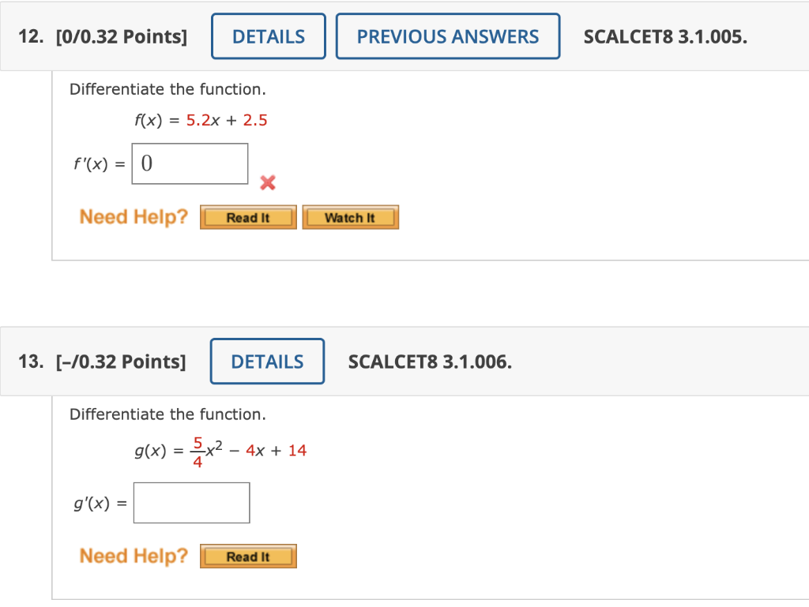Select the f'(x) answer box containing 0
Screen dimensions: 809x607
(x=190, y=163)
